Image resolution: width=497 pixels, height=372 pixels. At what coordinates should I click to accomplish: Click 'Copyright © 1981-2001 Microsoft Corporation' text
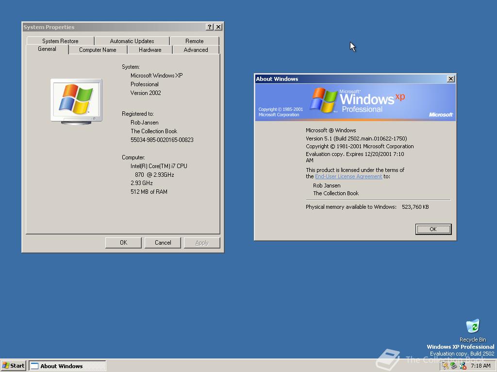(x=360, y=146)
